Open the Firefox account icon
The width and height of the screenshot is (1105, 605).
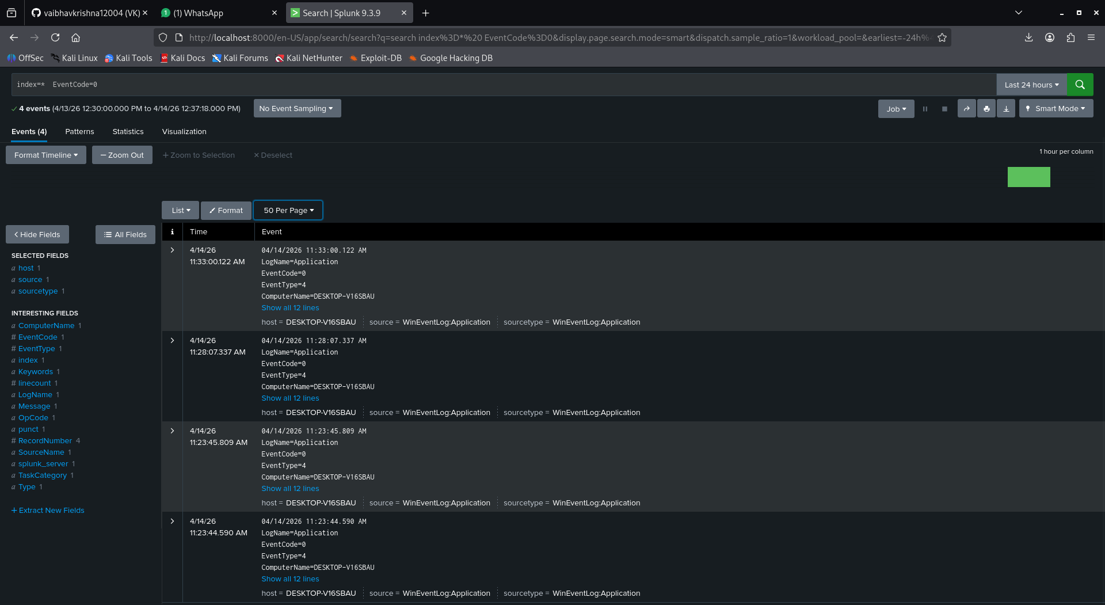tap(1049, 37)
